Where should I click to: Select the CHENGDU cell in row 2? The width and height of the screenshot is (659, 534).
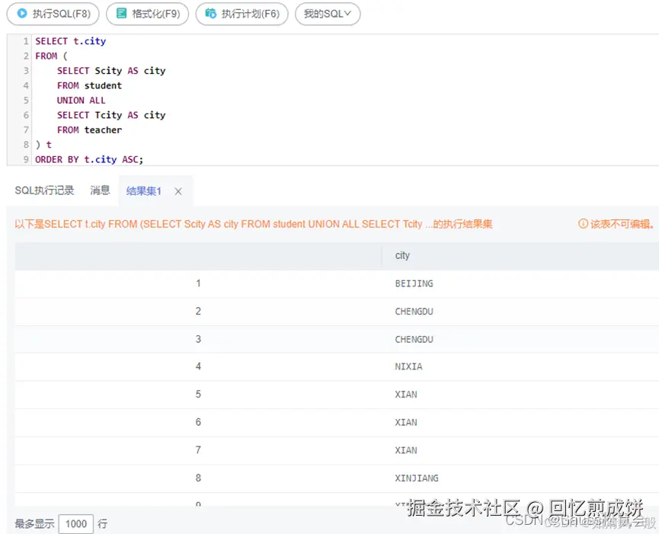(x=414, y=312)
